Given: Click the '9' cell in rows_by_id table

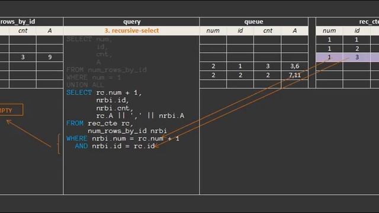Looking at the screenshot, I should (x=50, y=57).
